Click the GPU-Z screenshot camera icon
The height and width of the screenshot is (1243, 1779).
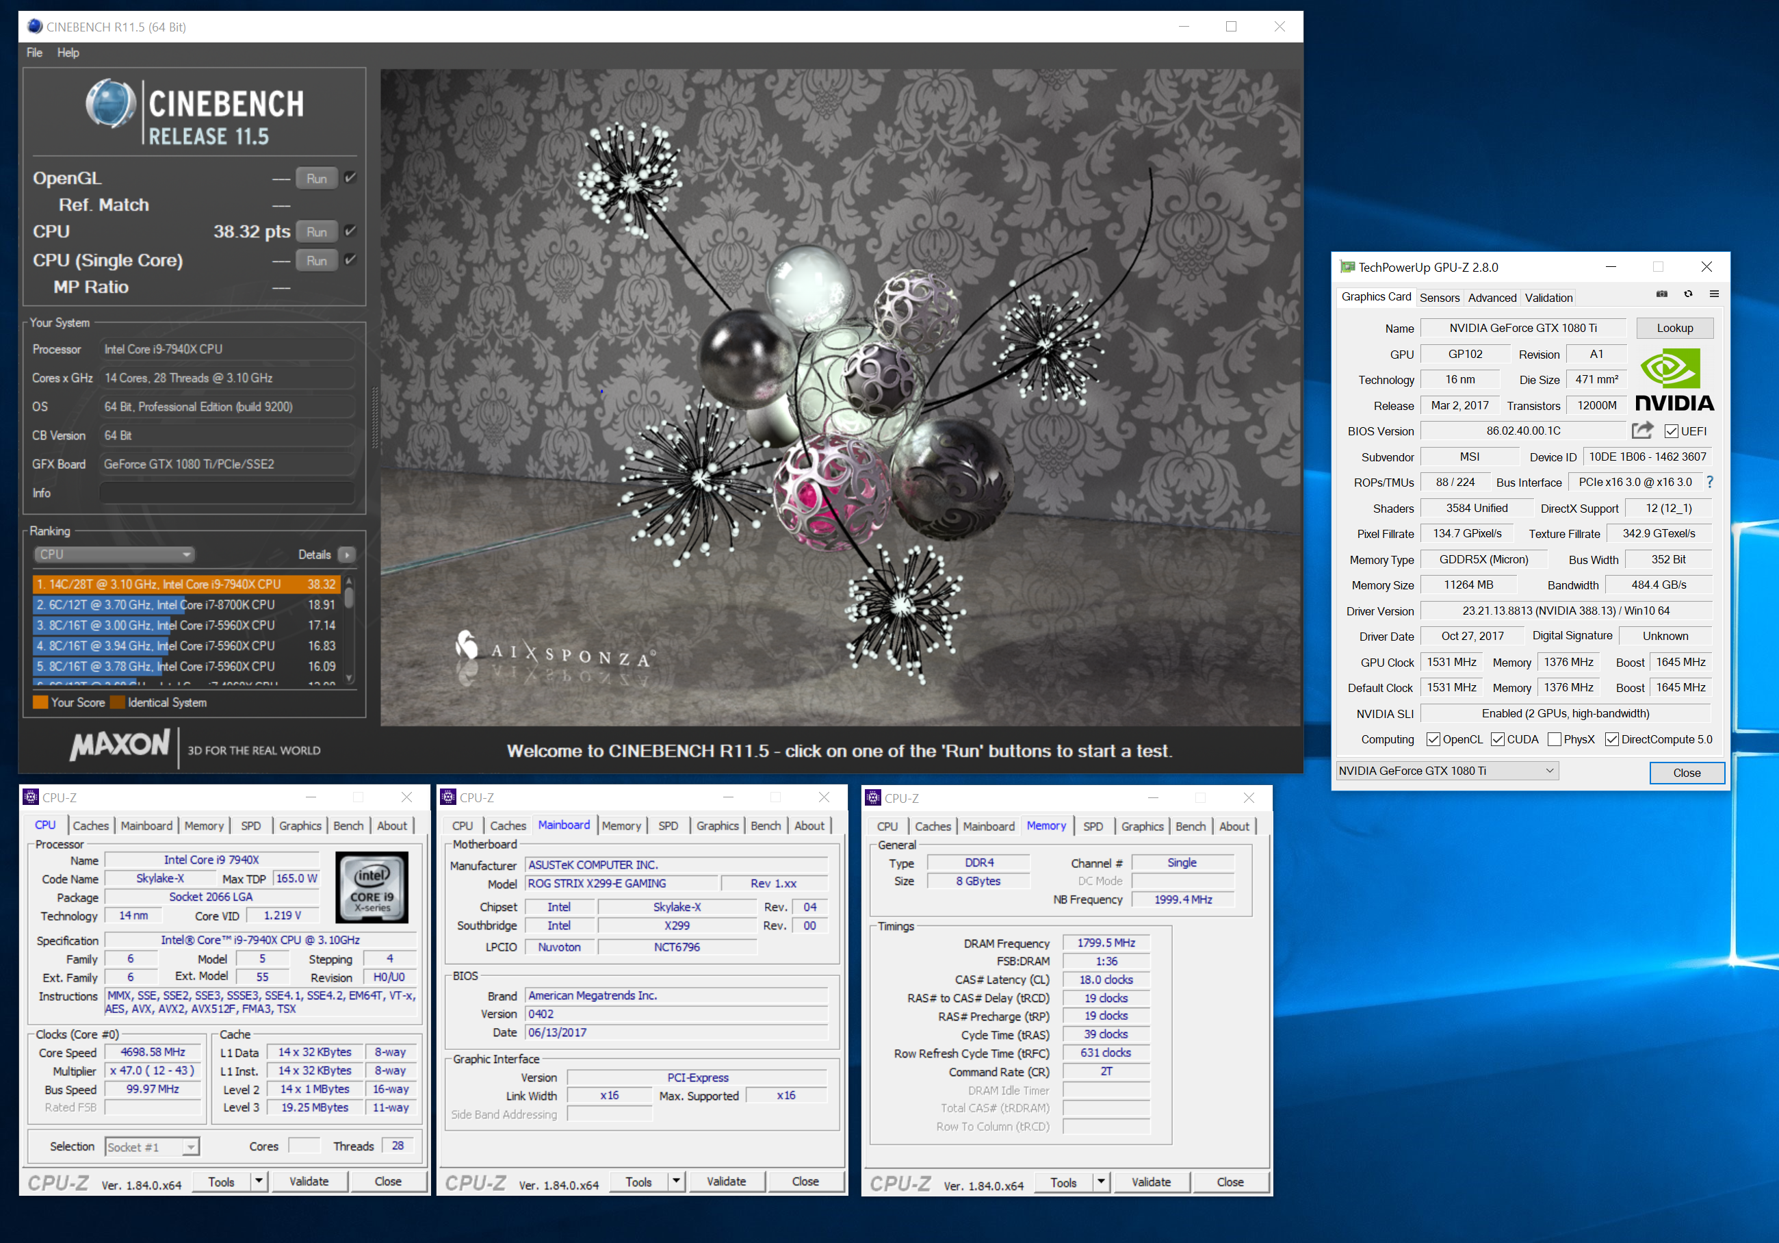point(1661,294)
